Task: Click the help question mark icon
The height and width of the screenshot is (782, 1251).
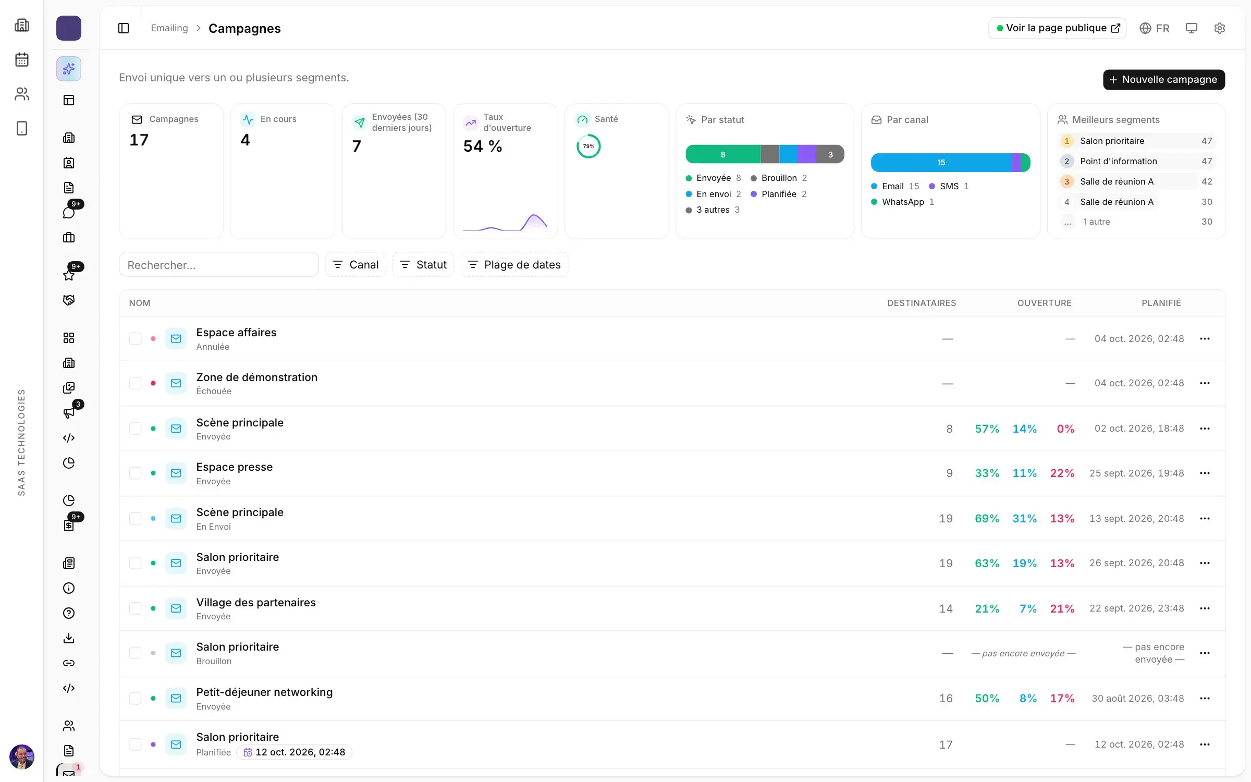Action: pyautogui.click(x=69, y=613)
